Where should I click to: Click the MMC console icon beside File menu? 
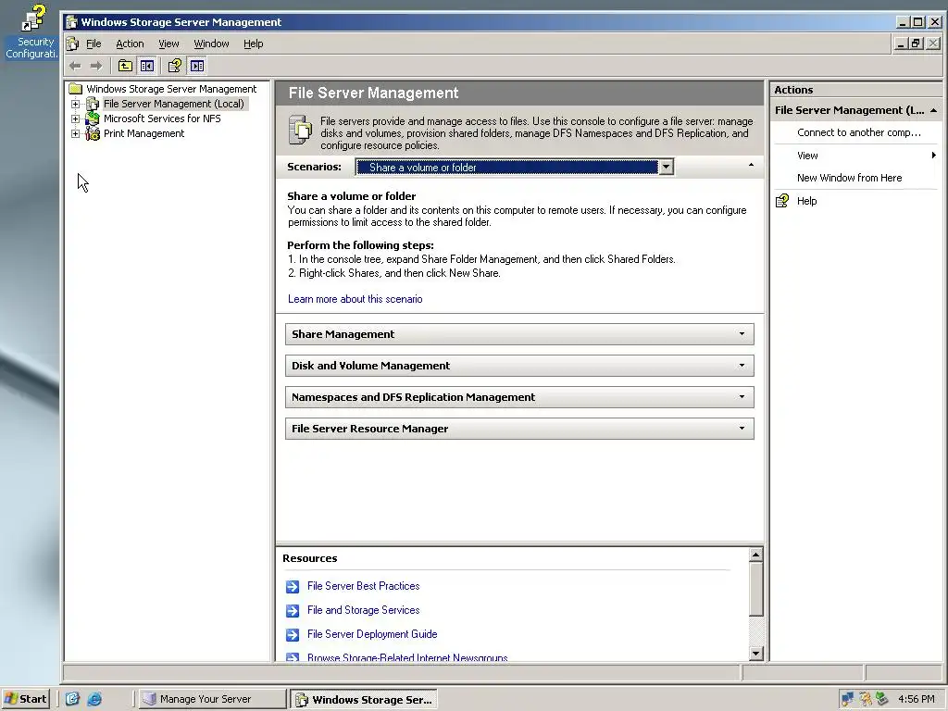tap(72, 44)
